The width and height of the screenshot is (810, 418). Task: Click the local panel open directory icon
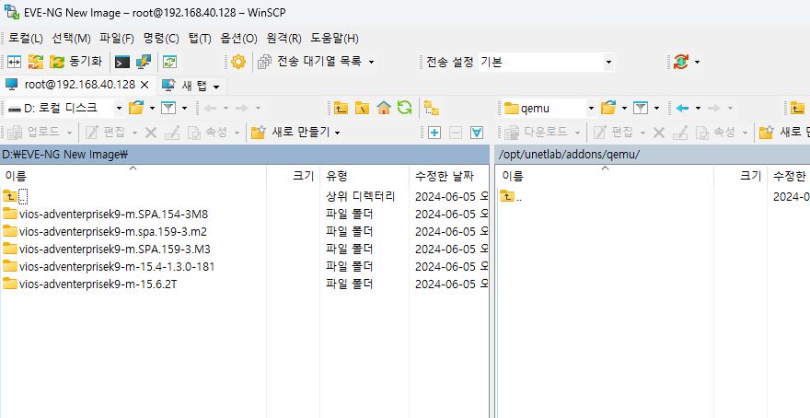[136, 108]
